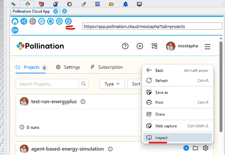Open the blue bell notifications icon
This screenshot has height=155, width=225.
click(x=126, y=4)
